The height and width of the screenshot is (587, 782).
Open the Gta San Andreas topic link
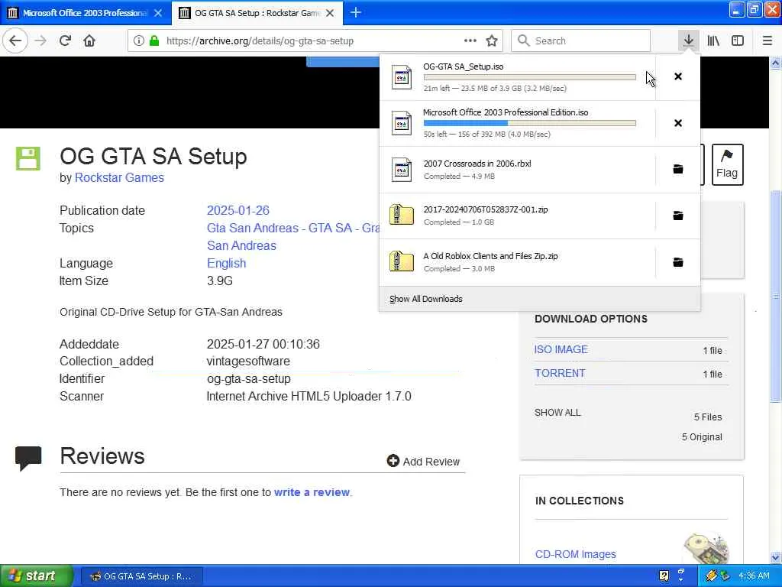click(x=252, y=228)
